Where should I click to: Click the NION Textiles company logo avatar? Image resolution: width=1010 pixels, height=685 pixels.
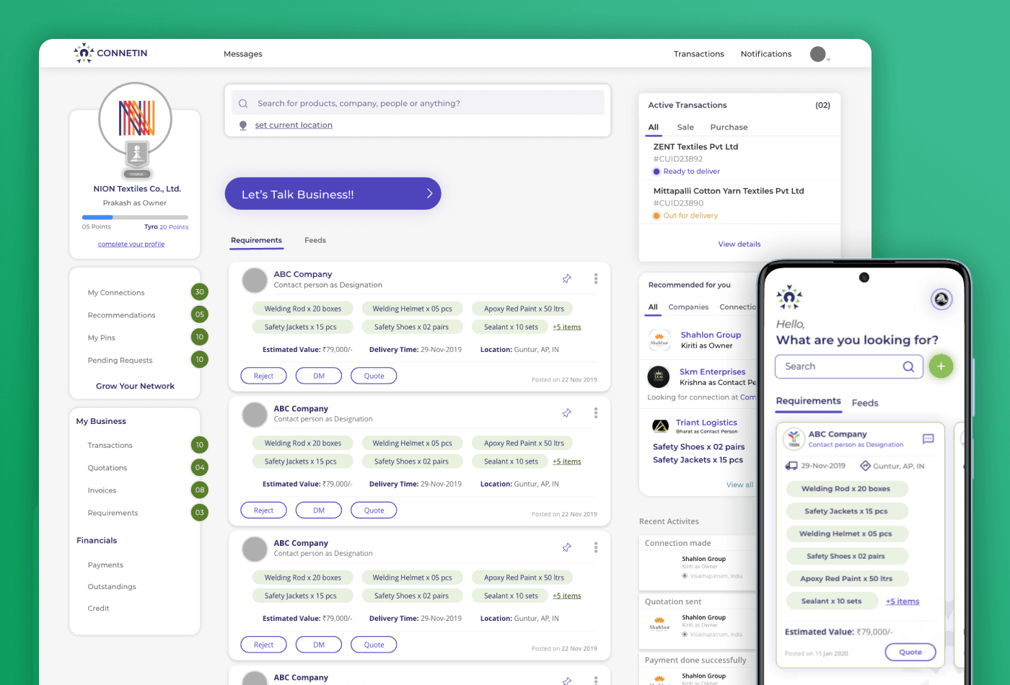(x=136, y=118)
